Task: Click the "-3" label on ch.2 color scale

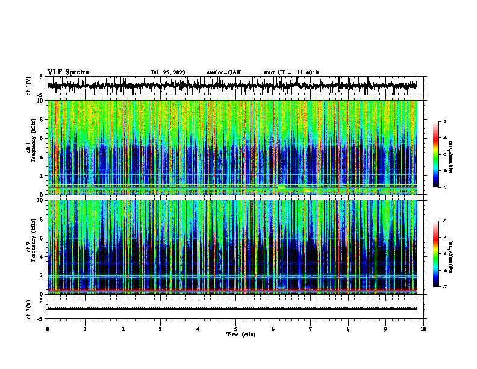Action: tap(444, 221)
